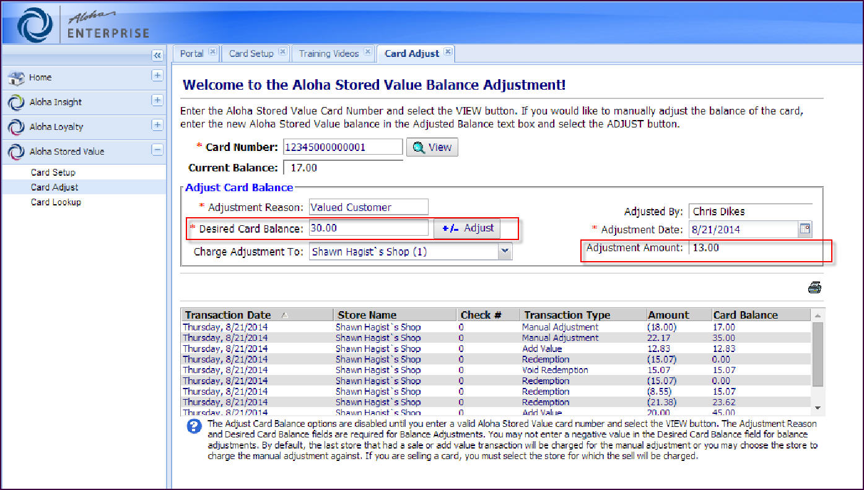Click the 35.00 card balance cell
The height and width of the screenshot is (490, 864).
tap(724, 338)
